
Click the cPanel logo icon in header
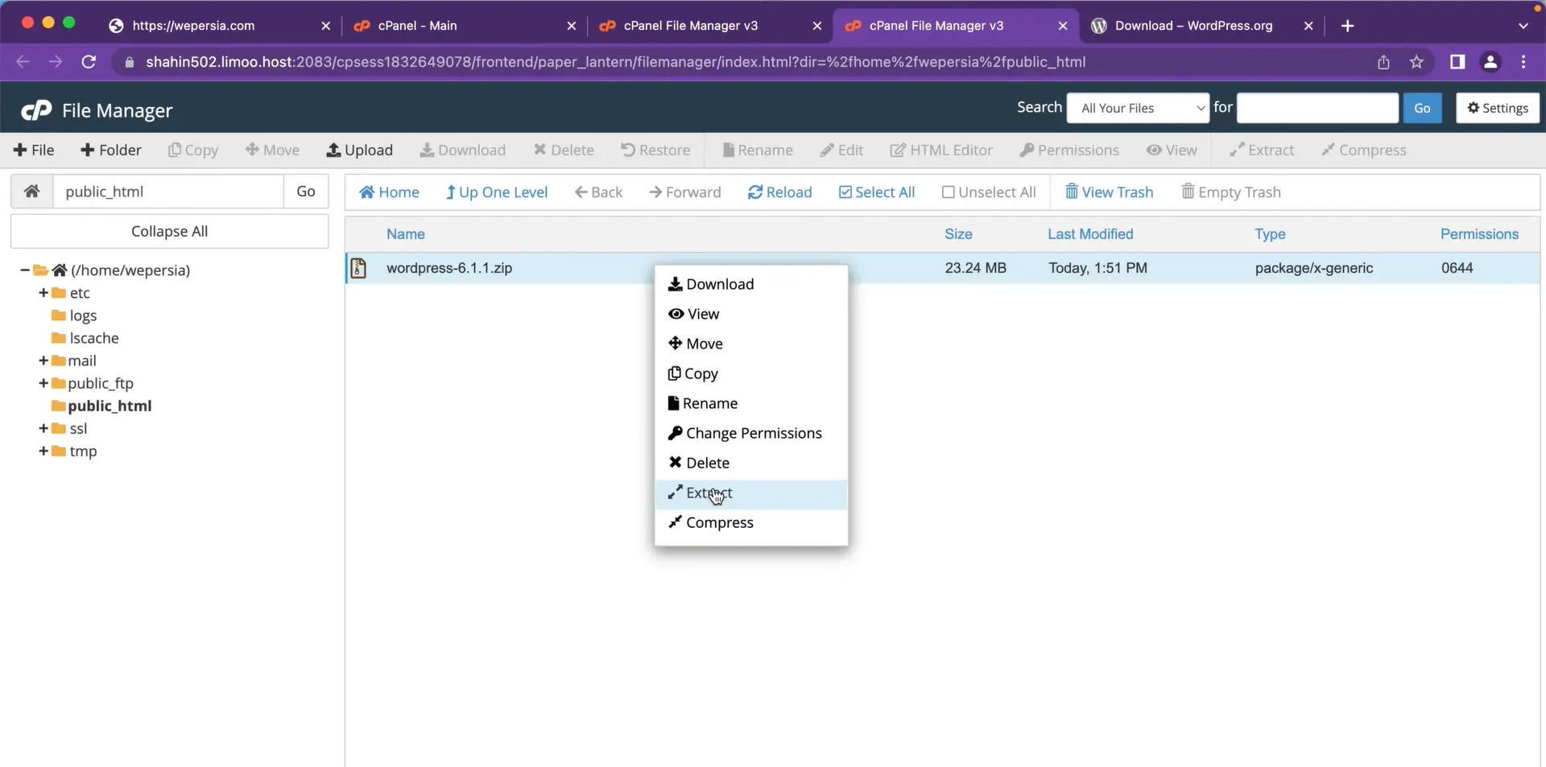click(36, 110)
